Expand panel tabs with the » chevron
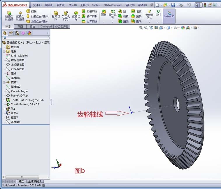This screenshot has width=221, height=189. coord(48,33)
